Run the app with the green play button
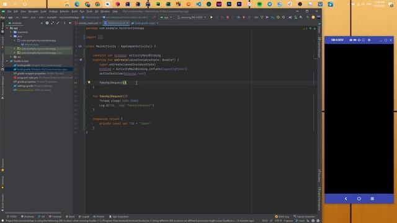Image resolution: width=397 pixels, height=223 pixels. click(x=212, y=17)
